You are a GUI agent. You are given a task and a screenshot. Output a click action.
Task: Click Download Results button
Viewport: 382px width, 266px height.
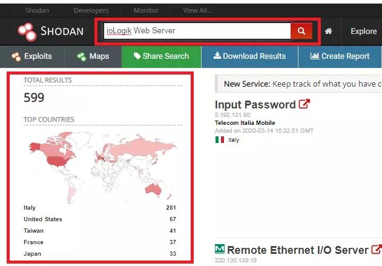249,56
